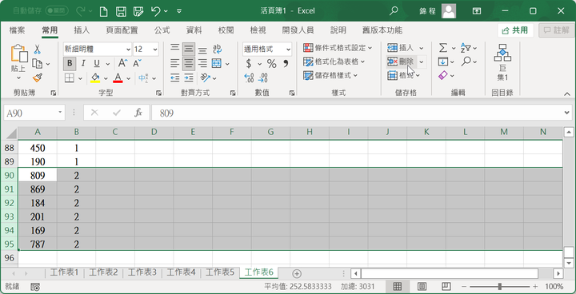This screenshot has width=576, height=294.
Task: Click the Copy icon
Action: pos(37,63)
